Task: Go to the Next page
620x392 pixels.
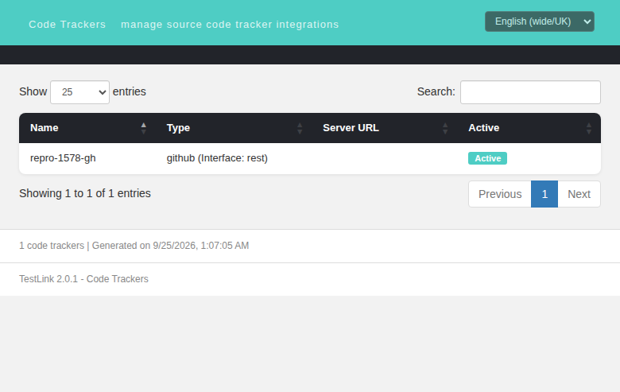Action: (x=579, y=194)
